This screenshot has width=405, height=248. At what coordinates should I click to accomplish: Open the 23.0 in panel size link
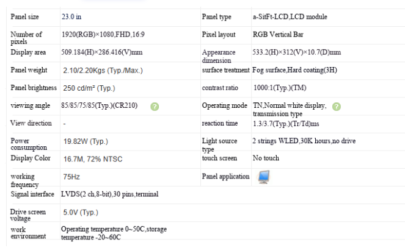(x=71, y=16)
